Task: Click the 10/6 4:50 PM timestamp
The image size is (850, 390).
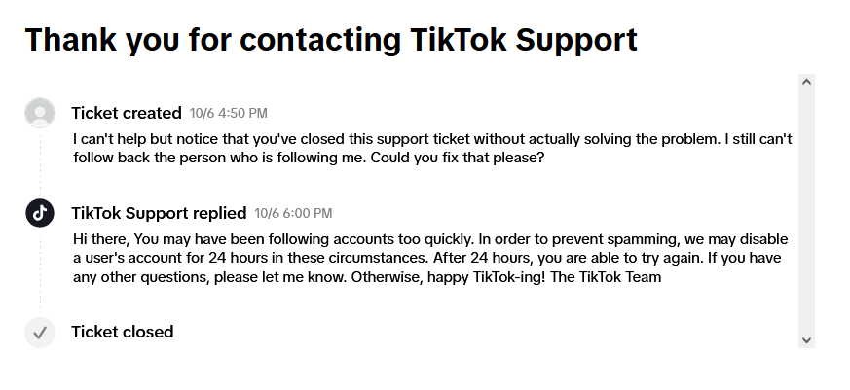Action: [228, 114]
